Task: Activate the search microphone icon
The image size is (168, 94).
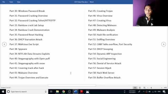Action: (46, 92)
